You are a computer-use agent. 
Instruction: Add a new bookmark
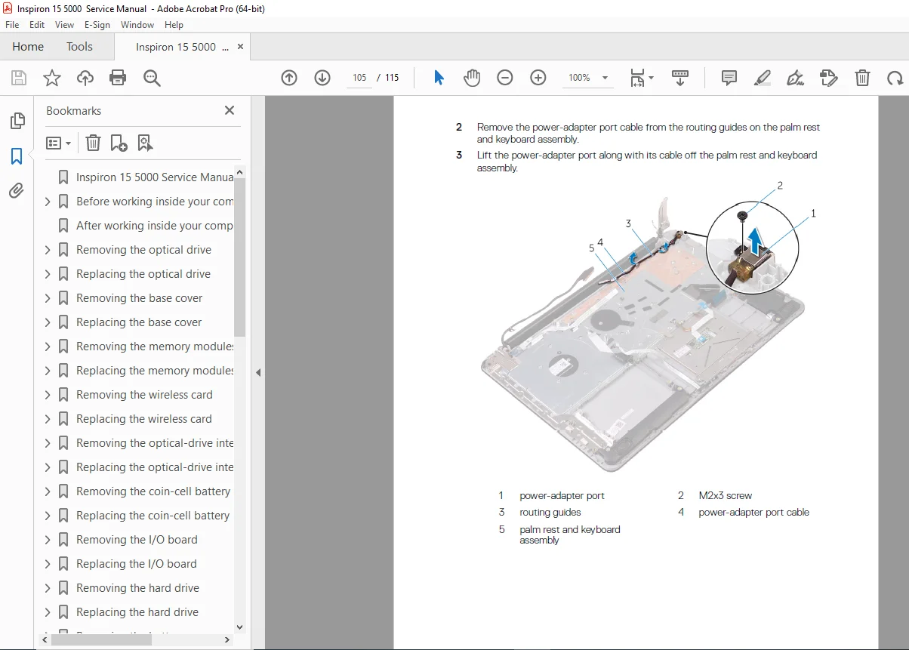[x=119, y=143]
